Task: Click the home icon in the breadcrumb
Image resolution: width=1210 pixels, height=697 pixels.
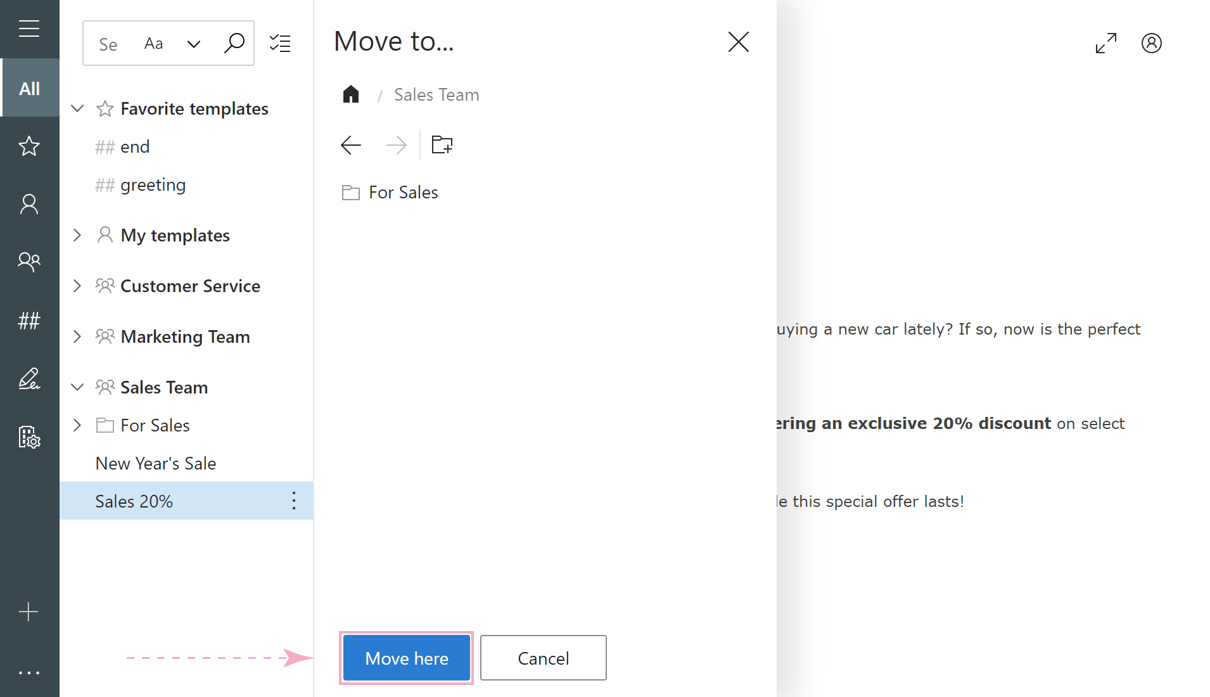Action: [351, 94]
